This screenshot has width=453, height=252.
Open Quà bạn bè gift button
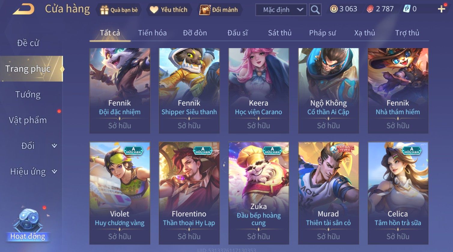119,10
